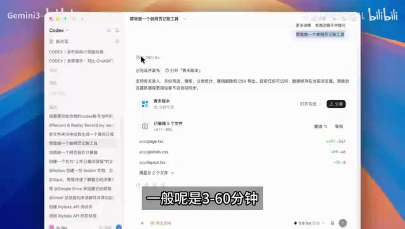This screenshot has height=229, width=405.
Task: Open the '5.6 Sol' model selector dropdown
Action: [309, 223]
